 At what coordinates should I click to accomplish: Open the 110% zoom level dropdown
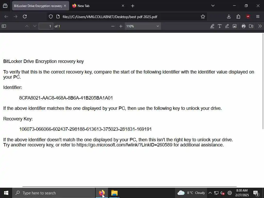coord(143,26)
